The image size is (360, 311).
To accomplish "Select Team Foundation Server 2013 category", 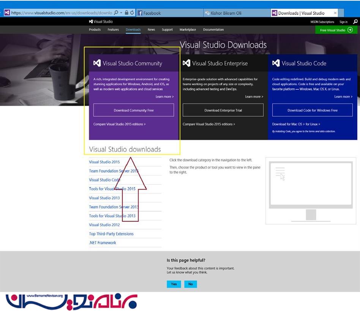I will 114,207.
